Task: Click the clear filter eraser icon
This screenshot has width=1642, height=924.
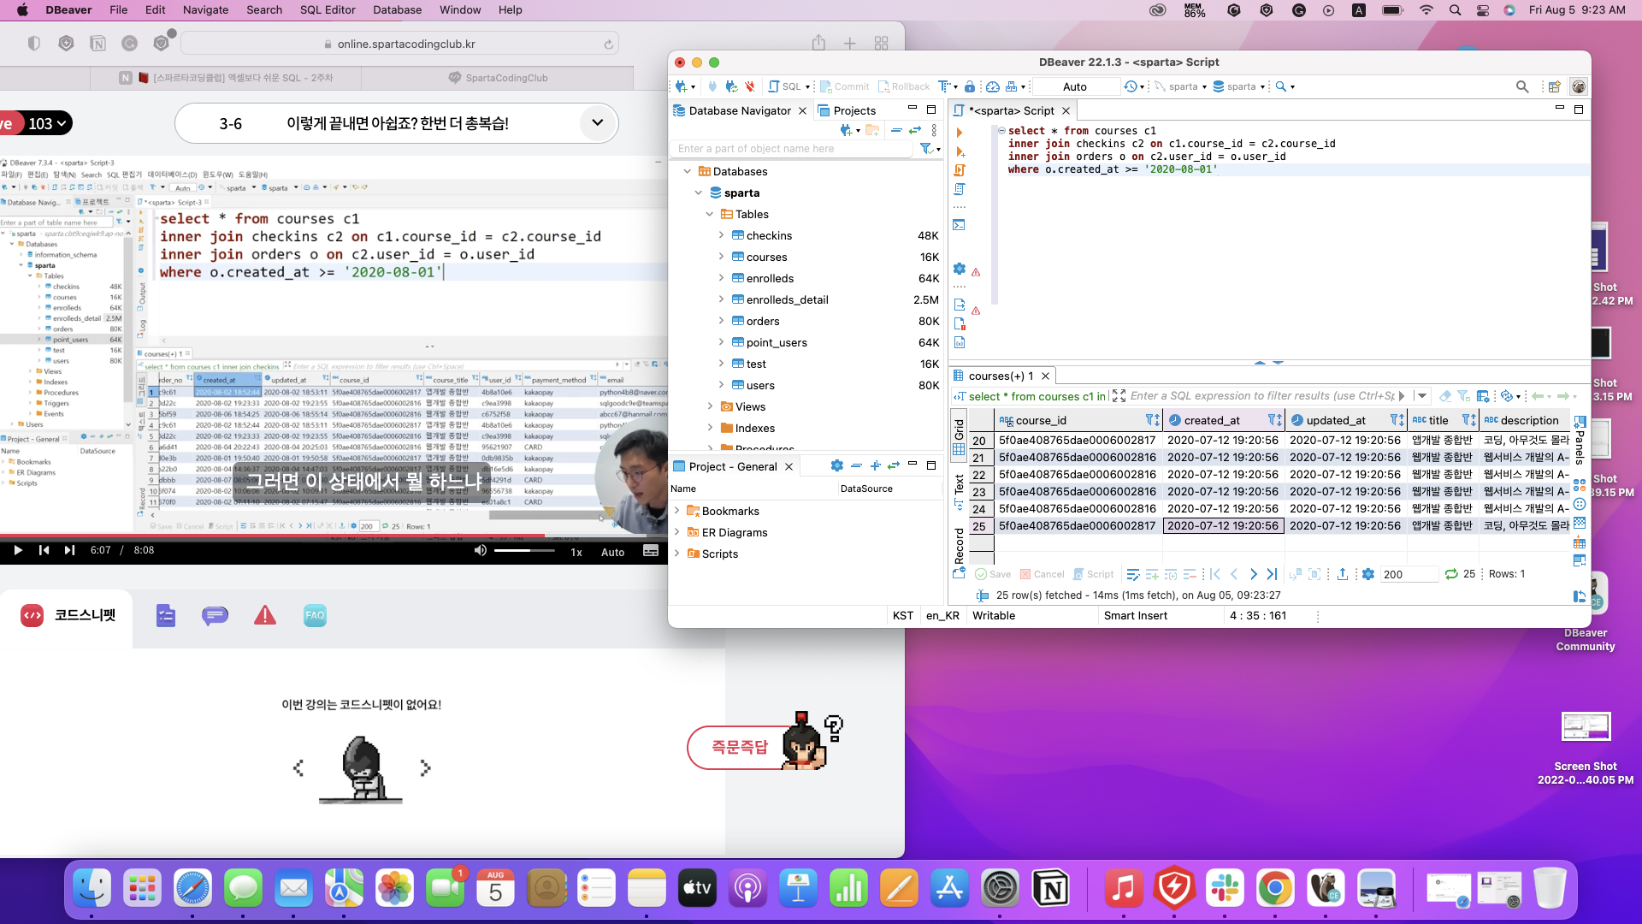Action: pos(1445,396)
